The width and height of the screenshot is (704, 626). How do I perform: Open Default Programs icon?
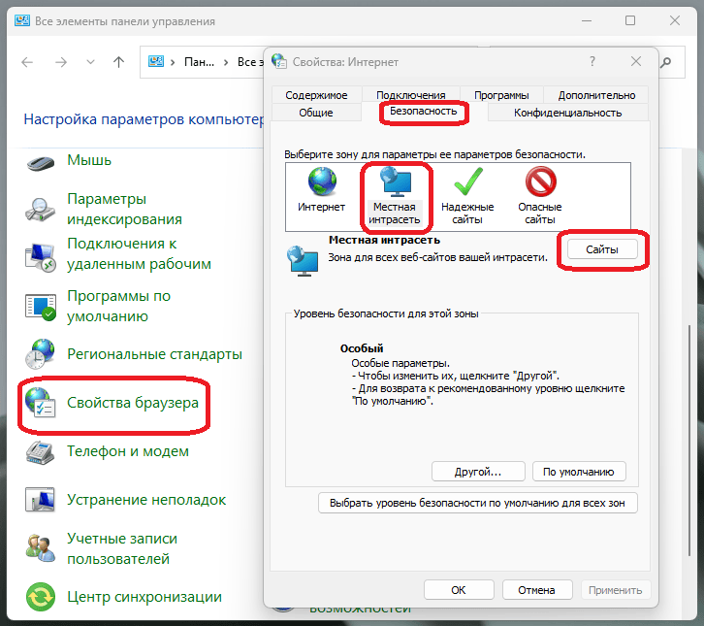pos(41,305)
